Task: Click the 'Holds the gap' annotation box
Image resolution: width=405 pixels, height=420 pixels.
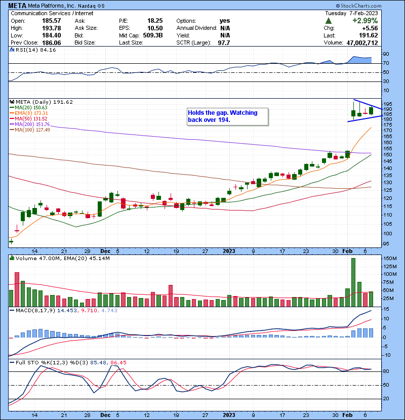Action: point(227,116)
